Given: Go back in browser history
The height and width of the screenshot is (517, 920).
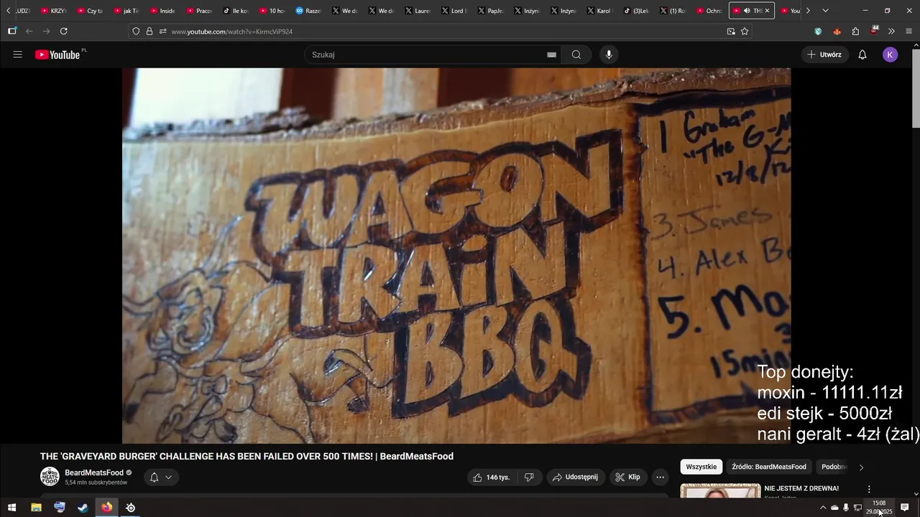Looking at the screenshot, I should pyautogui.click(x=29, y=31).
